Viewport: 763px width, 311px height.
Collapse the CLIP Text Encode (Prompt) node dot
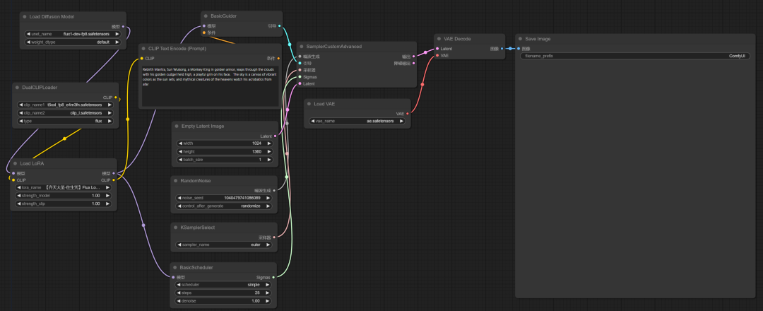143,49
